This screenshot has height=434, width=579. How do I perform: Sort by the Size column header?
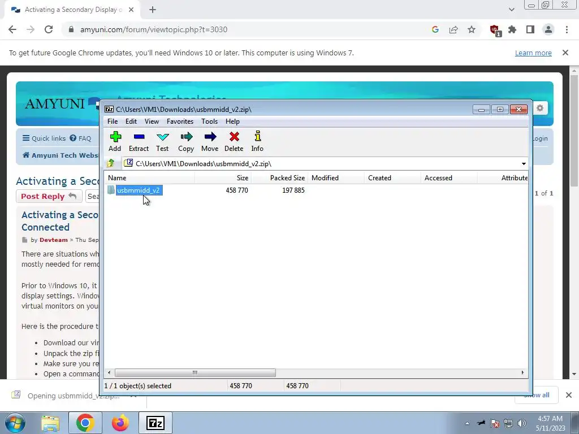[223, 178]
